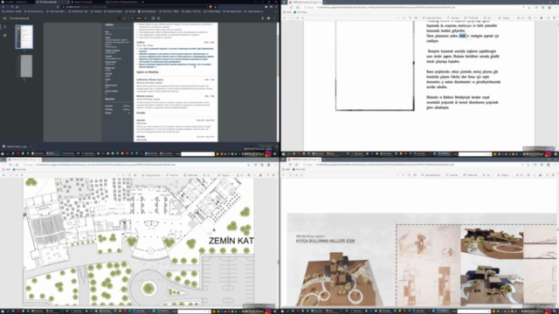Choose Metin ekle in the bottom-right Edge PDF toolbar
This screenshot has width=559, height=314.
(x=470, y=175)
